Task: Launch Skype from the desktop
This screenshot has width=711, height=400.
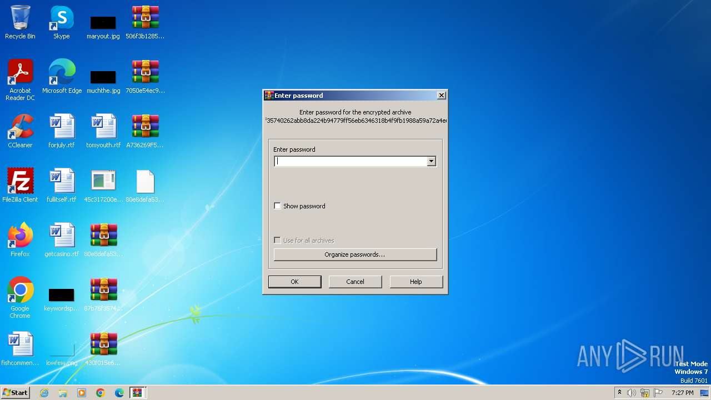Action: (62, 22)
